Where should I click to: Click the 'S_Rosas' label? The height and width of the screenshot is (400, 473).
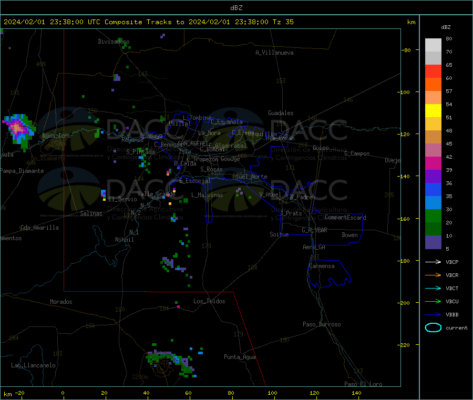(211, 170)
